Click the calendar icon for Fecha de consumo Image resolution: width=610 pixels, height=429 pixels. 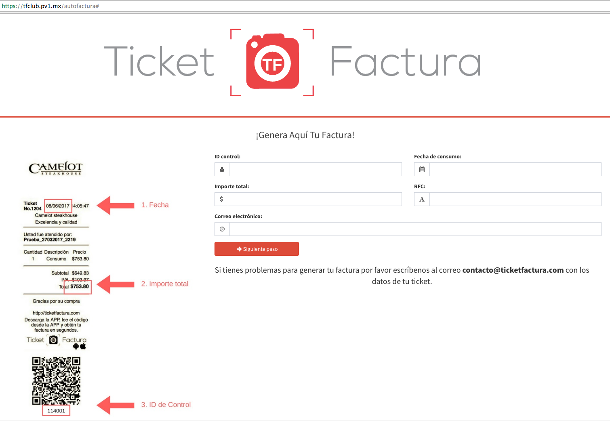tap(422, 169)
